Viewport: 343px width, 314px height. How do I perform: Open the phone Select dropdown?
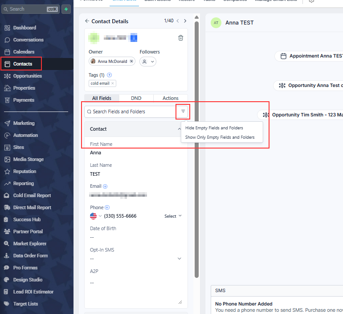173,216
